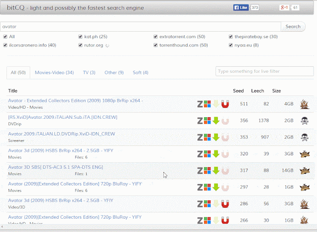Image resolution: width=317 pixels, height=232 pixels.
Task: Click the Z icon in the 511-seed Avatar row
Action: click(x=200, y=104)
